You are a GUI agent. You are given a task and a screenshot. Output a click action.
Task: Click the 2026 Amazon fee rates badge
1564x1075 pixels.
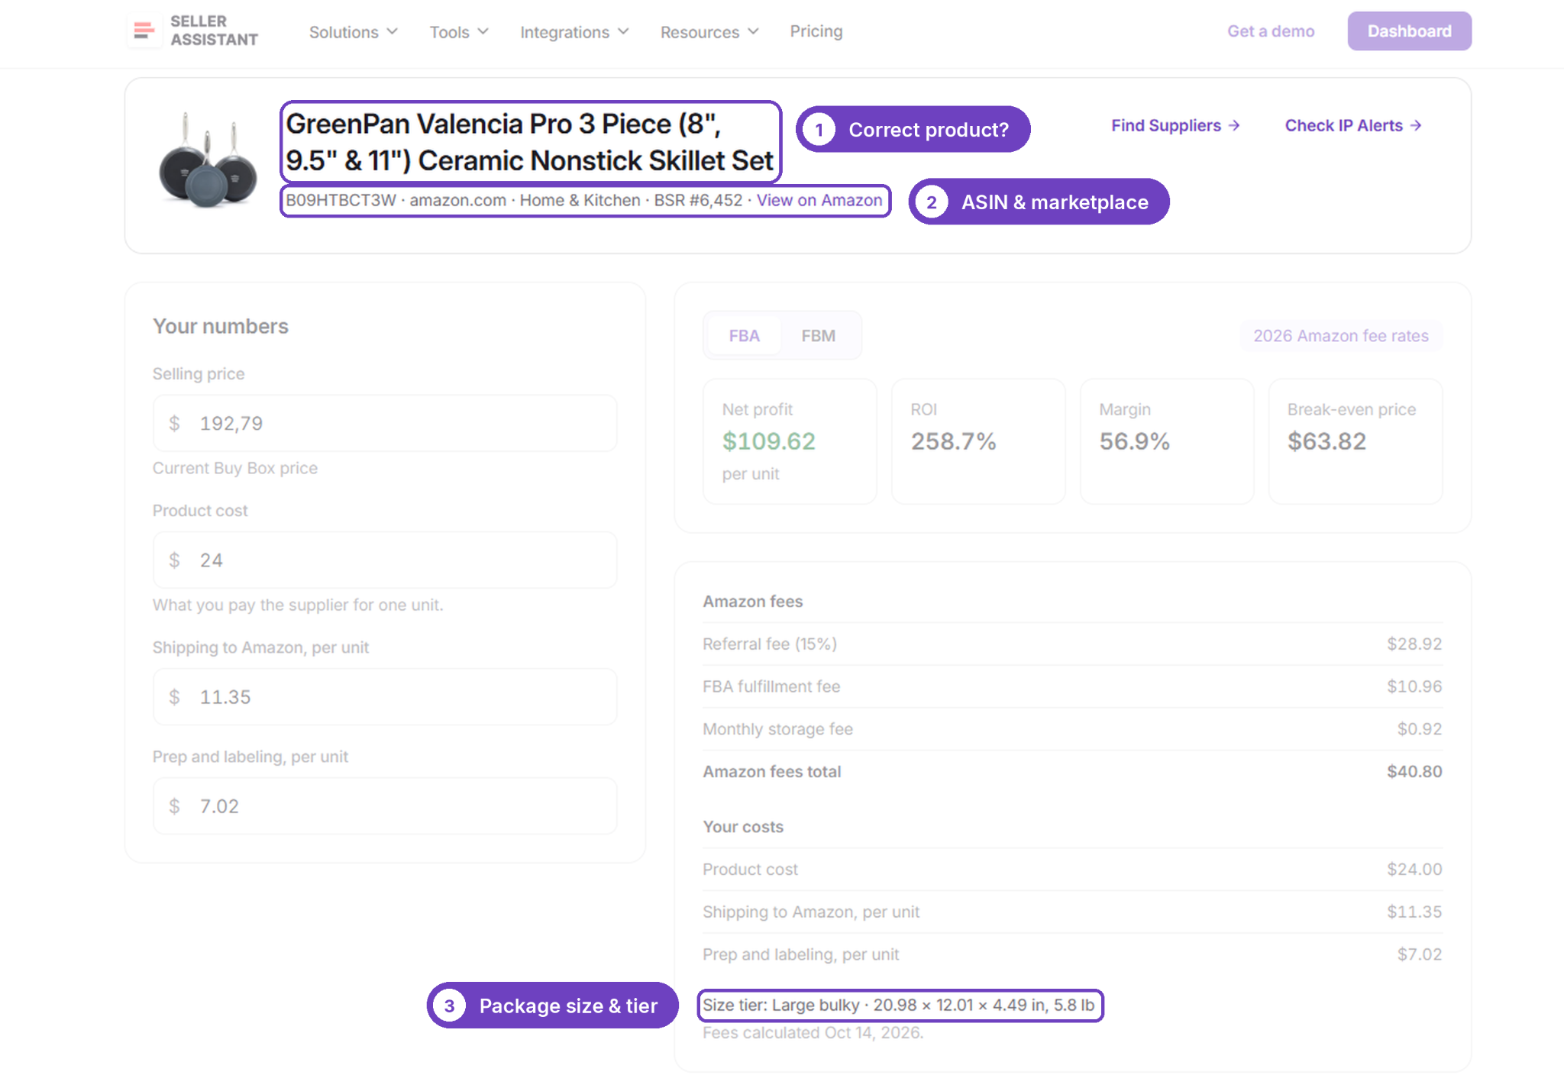[x=1341, y=336]
